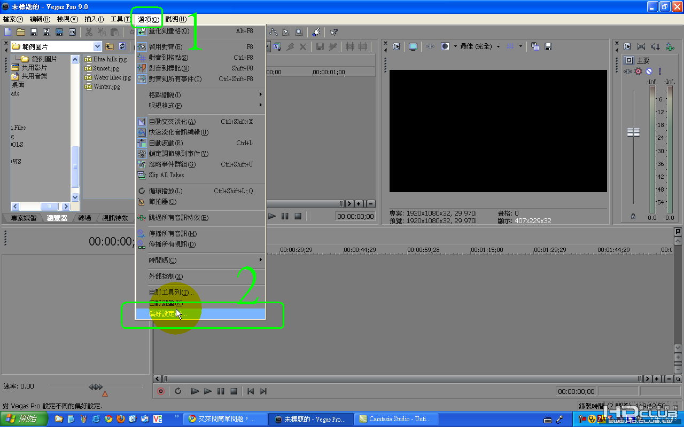684x427 pixels.
Task: Toggle 自動交叉淡化 automatic crossfades option
Action: (172, 122)
